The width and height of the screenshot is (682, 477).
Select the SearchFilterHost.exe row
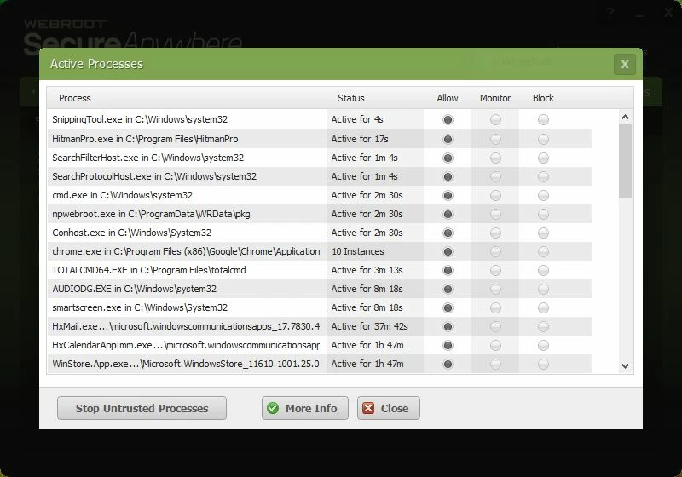click(x=320, y=158)
